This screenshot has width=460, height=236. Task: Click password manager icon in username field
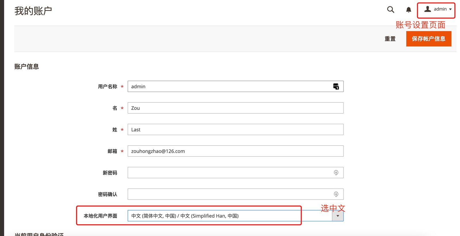(336, 87)
